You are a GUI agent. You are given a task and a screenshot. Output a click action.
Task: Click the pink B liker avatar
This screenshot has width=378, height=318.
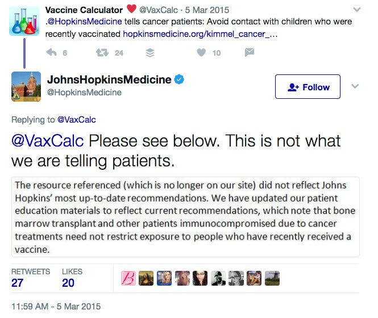pos(130,278)
